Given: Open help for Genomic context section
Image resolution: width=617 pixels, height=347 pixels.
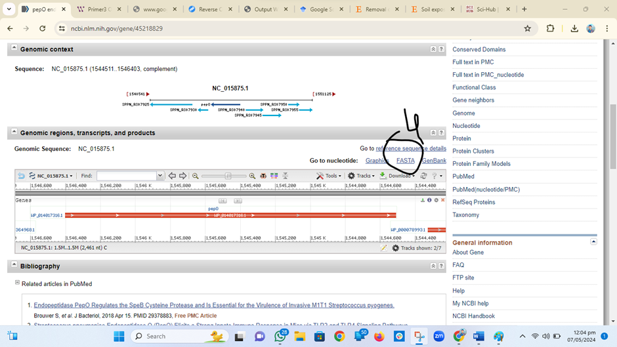Looking at the screenshot, I should 442,49.
